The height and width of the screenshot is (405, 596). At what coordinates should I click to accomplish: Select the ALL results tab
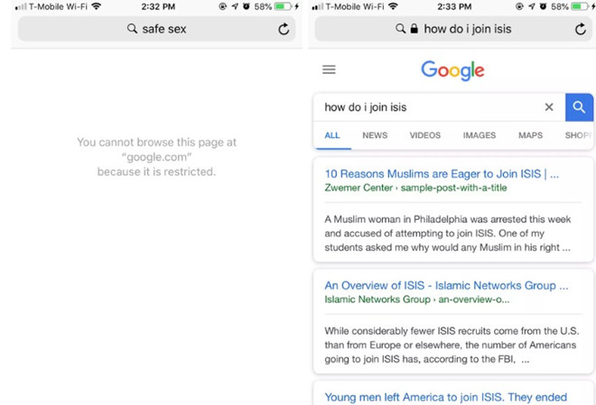(332, 135)
